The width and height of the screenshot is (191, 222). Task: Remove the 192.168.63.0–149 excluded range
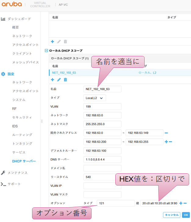click(166, 133)
